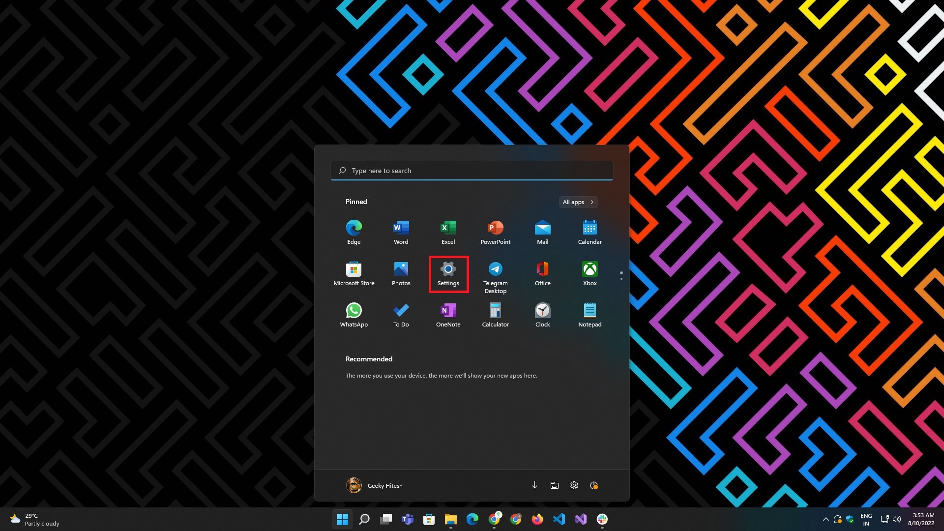Screen dimensions: 944x531
Task: Open taskbar Search
Action: coord(364,519)
